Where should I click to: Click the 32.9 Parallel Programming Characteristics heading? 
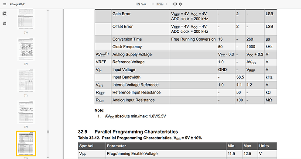pos(128,131)
